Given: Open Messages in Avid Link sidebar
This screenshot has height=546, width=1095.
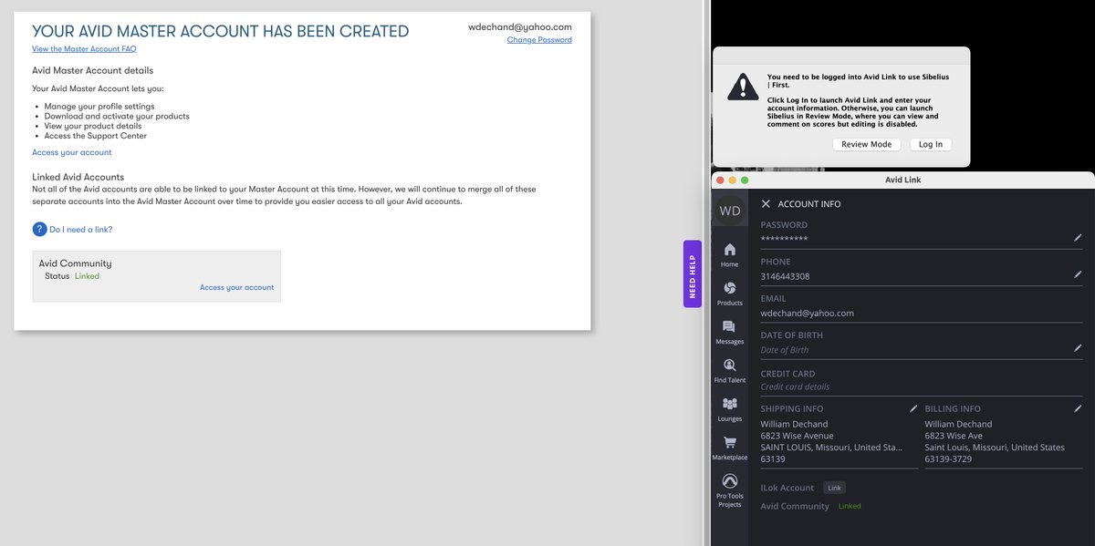Looking at the screenshot, I should (729, 332).
